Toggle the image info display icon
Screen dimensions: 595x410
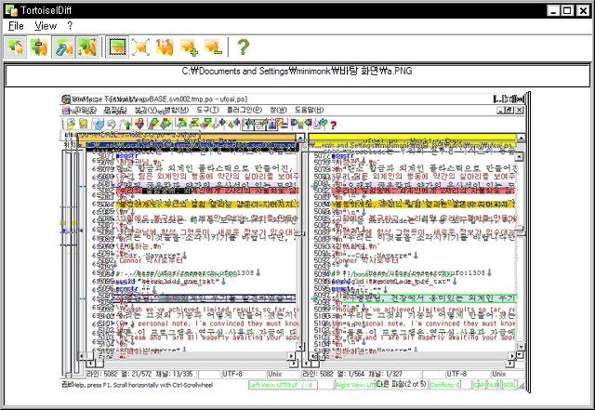coord(117,47)
